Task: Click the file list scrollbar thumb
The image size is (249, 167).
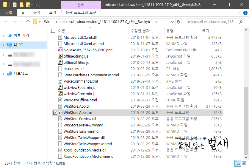Action: [x=246, y=120]
